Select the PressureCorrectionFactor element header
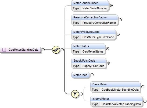The height and width of the screenshot is (108, 147). tap(95, 17)
